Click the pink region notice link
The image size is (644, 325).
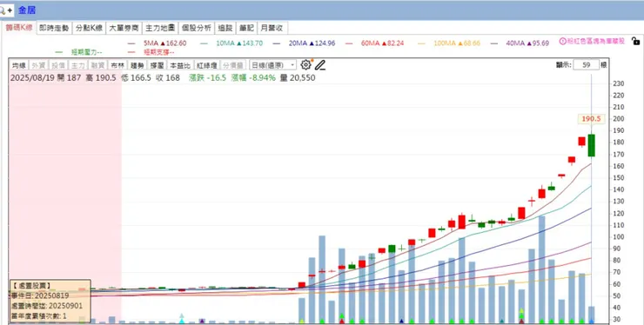click(596, 41)
